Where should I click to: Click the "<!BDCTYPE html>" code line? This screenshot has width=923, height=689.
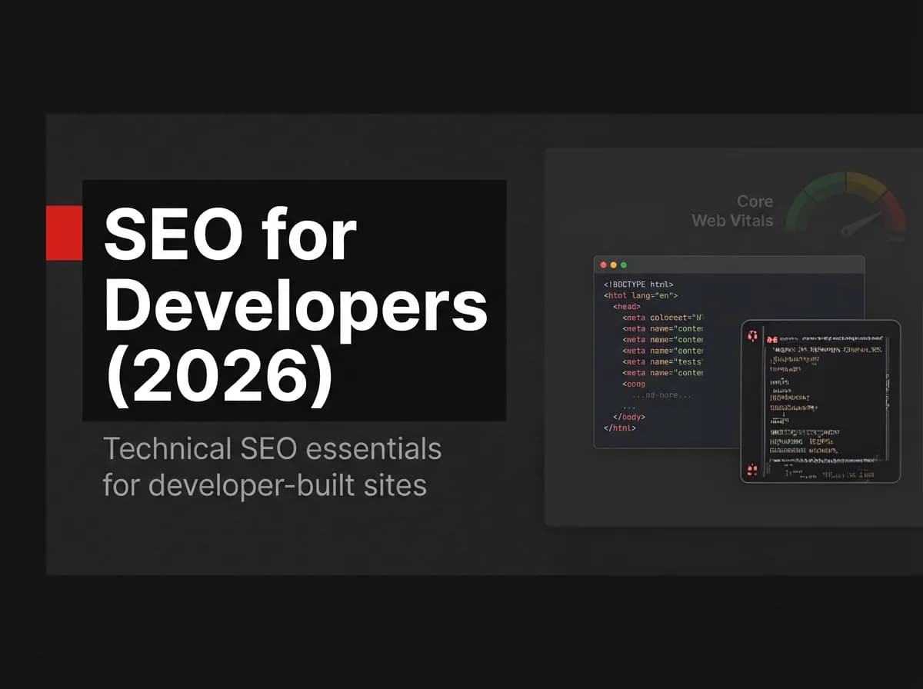[638, 284]
